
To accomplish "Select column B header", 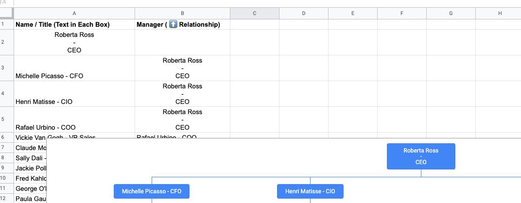I will tap(182, 14).
